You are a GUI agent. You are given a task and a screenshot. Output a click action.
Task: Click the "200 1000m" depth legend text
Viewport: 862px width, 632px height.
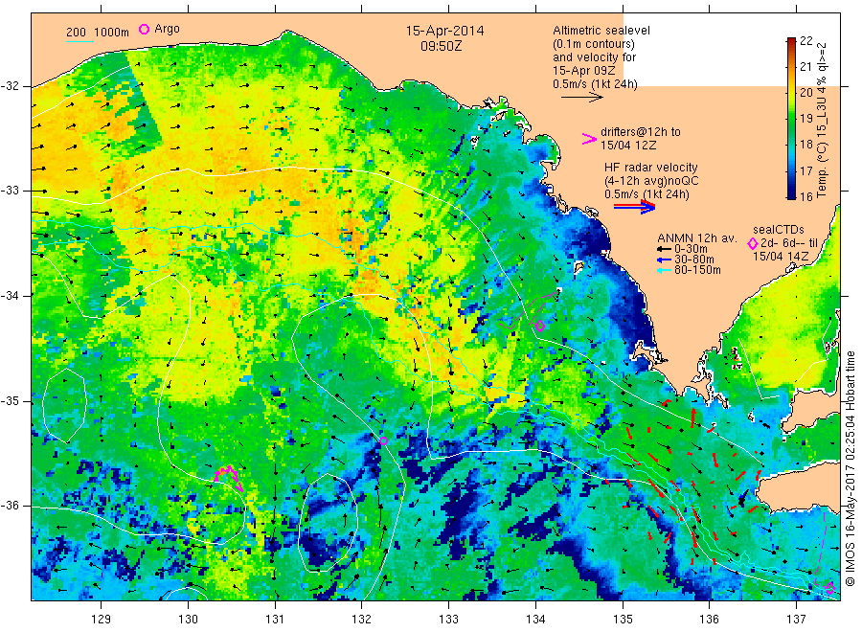click(x=98, y=33)
